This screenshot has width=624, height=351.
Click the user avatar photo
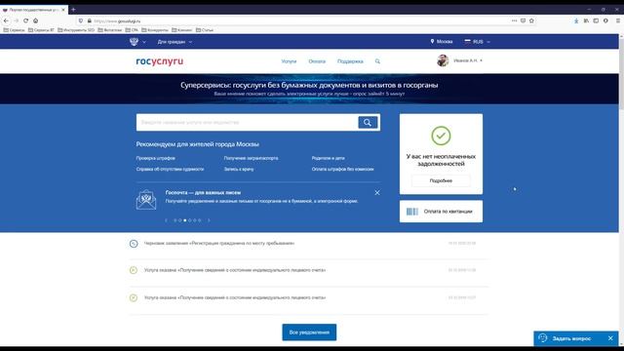443,60
